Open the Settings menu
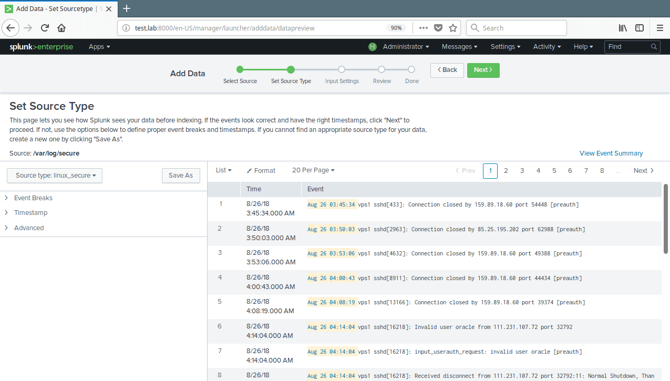 (x=505, y=47)
